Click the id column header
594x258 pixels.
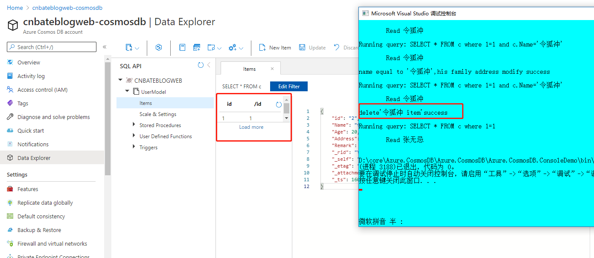229,104
